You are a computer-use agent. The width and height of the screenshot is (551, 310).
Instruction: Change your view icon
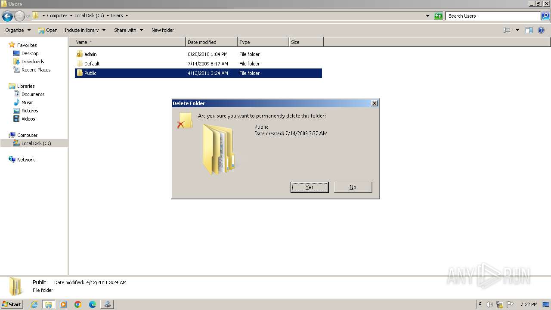(x=507, y=30)
